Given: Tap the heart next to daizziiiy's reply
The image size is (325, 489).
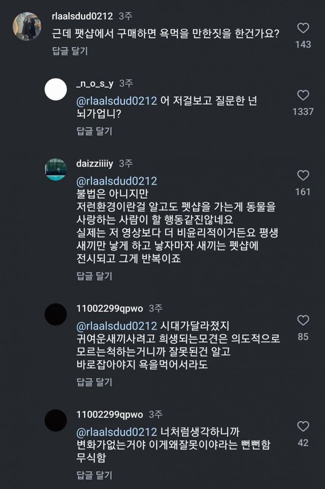Looking at the screenshot, I should point(303,176).
